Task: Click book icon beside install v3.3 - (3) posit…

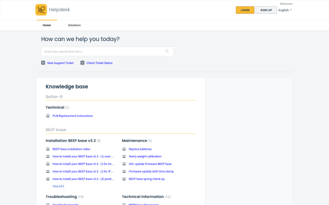Action: [x=48, y=179]
